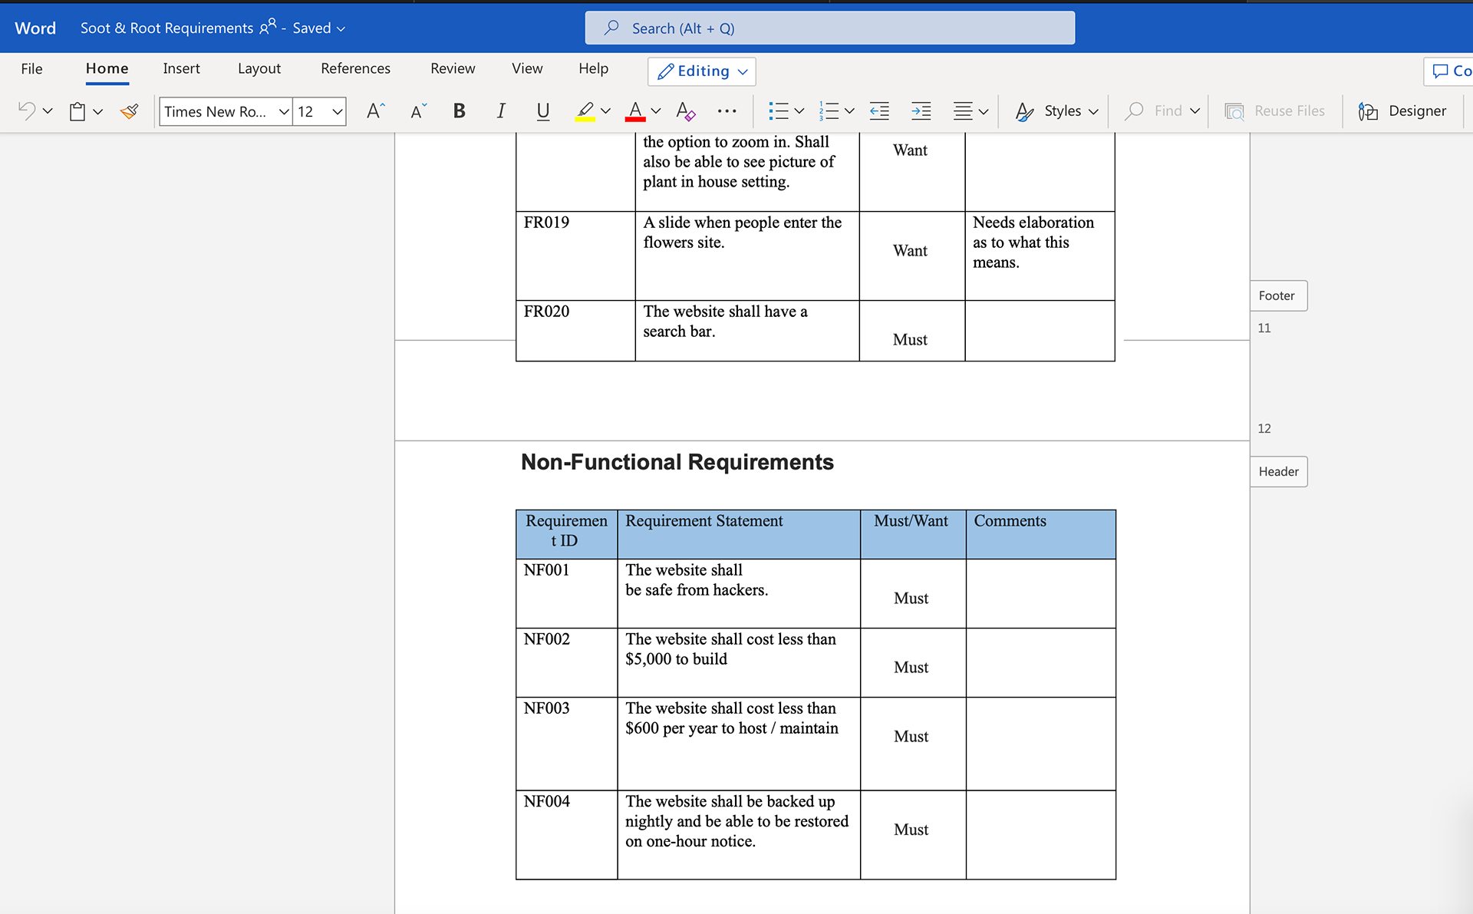
Task: Toggle Bold formatting
Action: [x=459, y=111]
